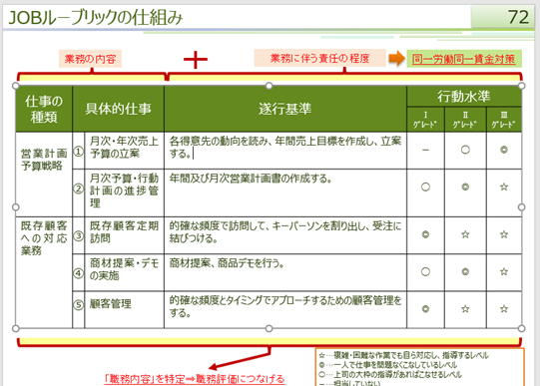Click the circled number ① cell
The image size is (540, 386).
(79, 151)
